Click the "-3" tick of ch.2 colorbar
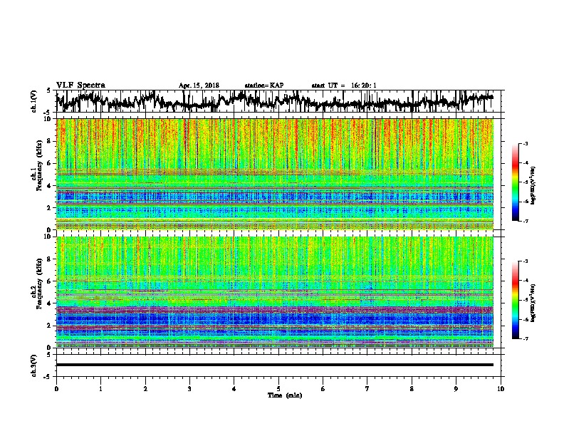 pyautogui.click(x=525, y=261)
